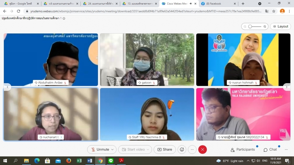294x165 pixels.
Task: Open the Participants panel
Action: click(242, 149)
